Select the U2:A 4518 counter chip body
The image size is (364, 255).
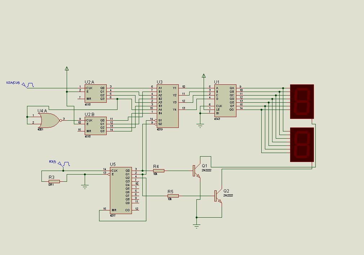point(96,93)
